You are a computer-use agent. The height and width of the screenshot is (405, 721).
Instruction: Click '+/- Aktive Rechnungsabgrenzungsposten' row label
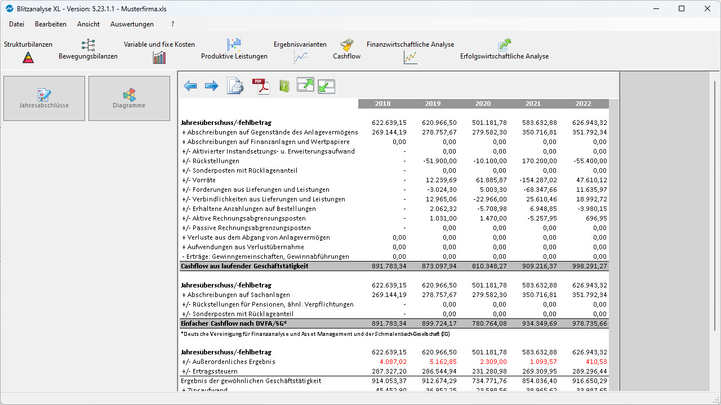click(x=244, y=218)
